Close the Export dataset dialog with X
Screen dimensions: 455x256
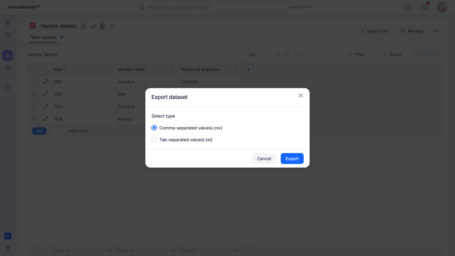tap(301, 96)
